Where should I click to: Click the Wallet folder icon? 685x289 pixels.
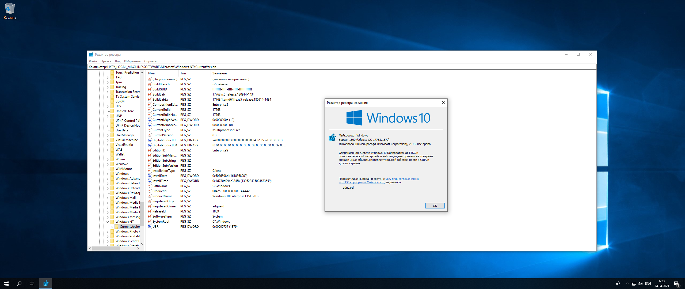(112, 154)
